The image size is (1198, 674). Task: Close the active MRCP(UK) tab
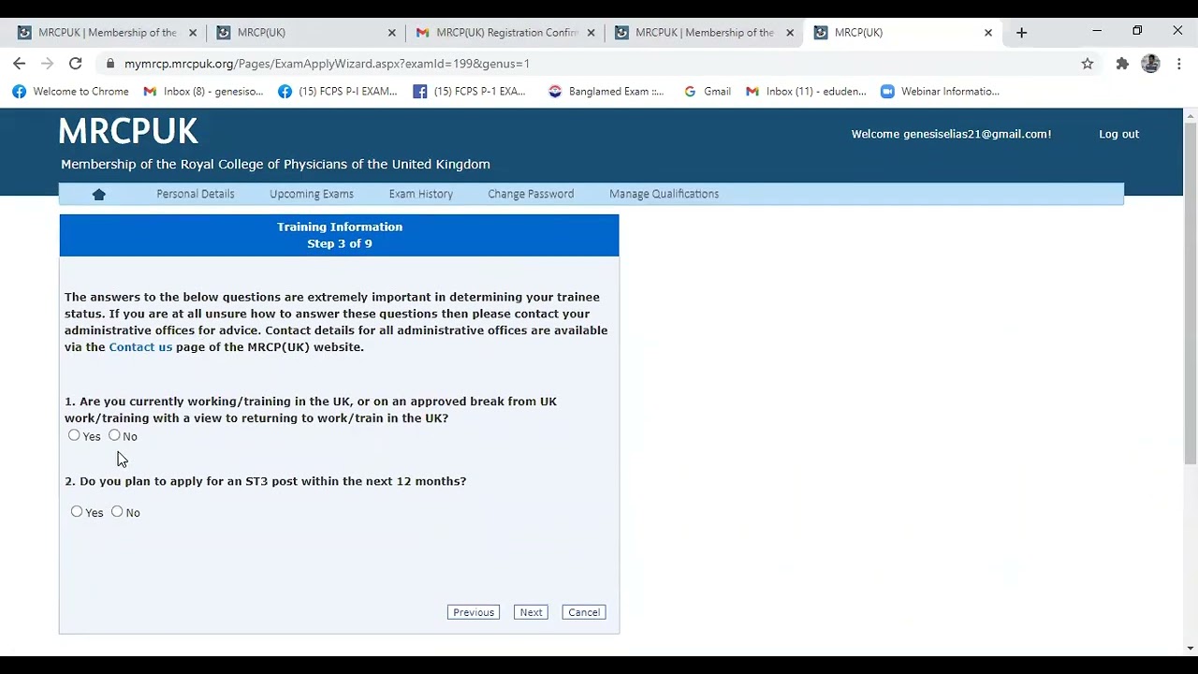tap(988, 33)
